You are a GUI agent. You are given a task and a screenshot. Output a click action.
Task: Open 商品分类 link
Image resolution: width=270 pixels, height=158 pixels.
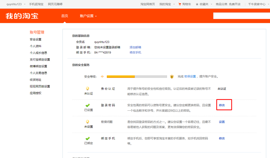point(222,4)
